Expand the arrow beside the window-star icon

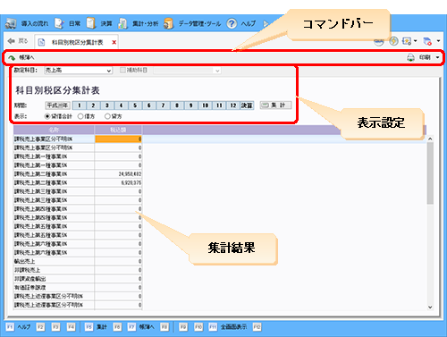point(415,41)
